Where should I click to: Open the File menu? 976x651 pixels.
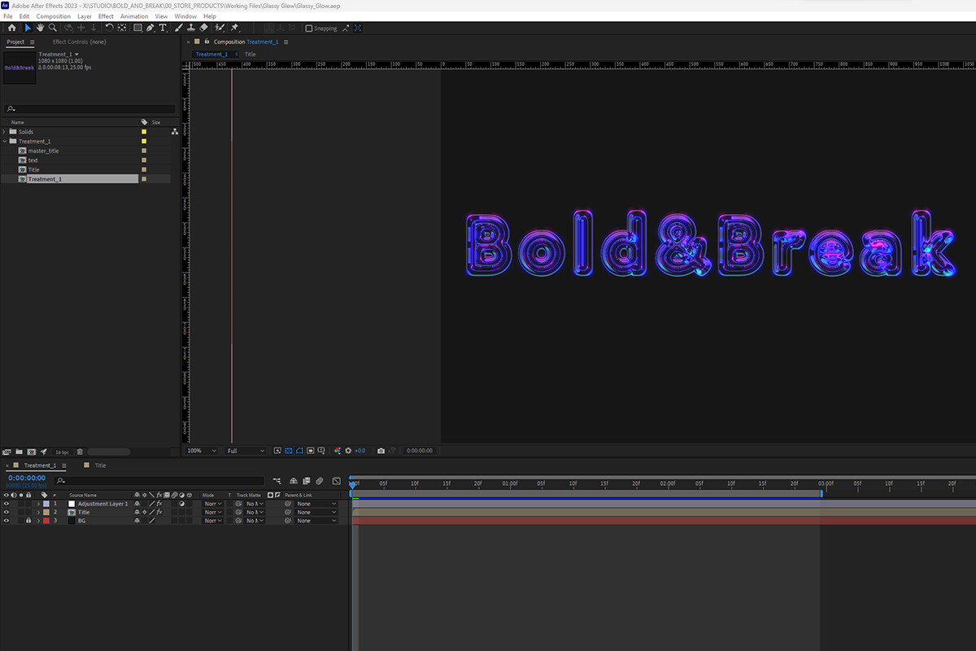click(7, 16)
